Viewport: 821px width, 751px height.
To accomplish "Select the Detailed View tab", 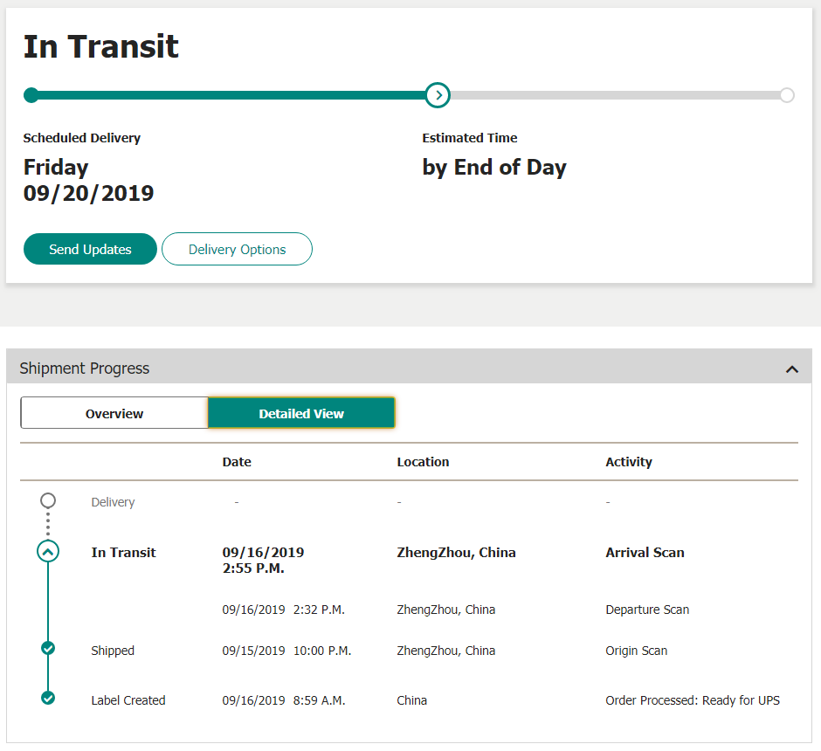I will pos(301,413).
